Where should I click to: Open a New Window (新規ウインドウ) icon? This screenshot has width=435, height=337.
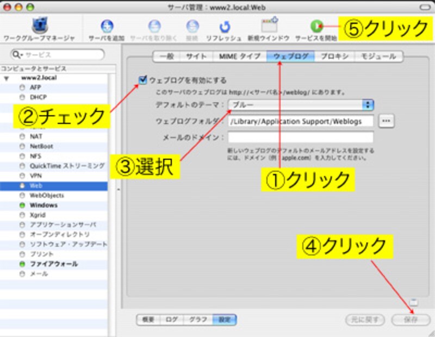(x=269, y=26)
